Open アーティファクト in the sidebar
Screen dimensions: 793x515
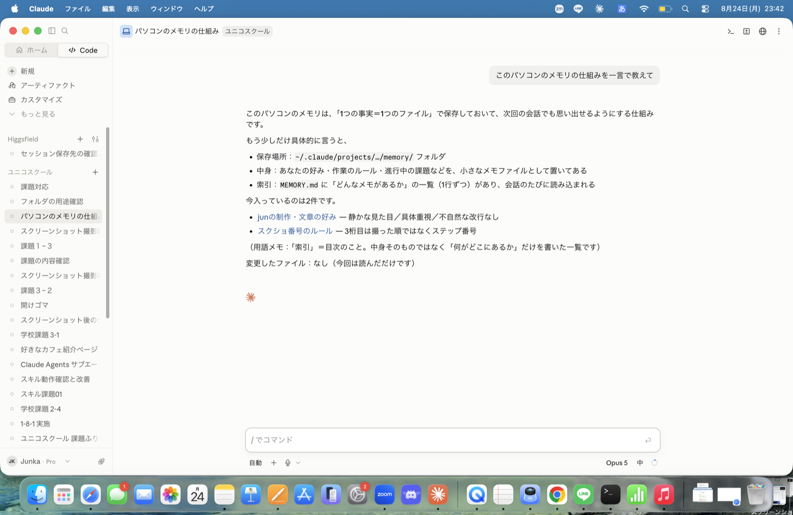click(x=42, y=85)
